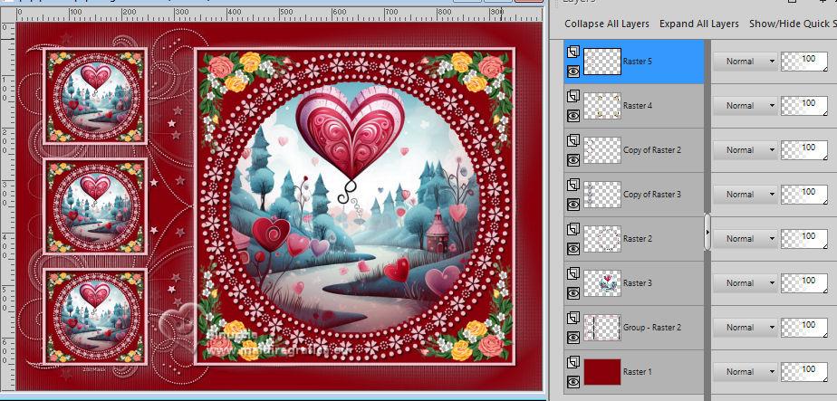
Task: Adjust the opacity slider of Raster 4
Action: [803, 106]
